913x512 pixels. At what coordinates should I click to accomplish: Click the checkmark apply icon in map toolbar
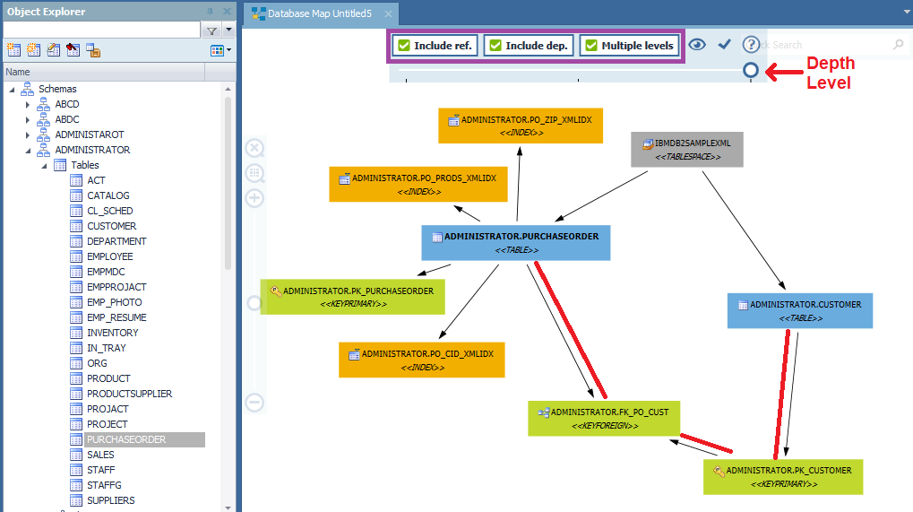click(725, 45)
